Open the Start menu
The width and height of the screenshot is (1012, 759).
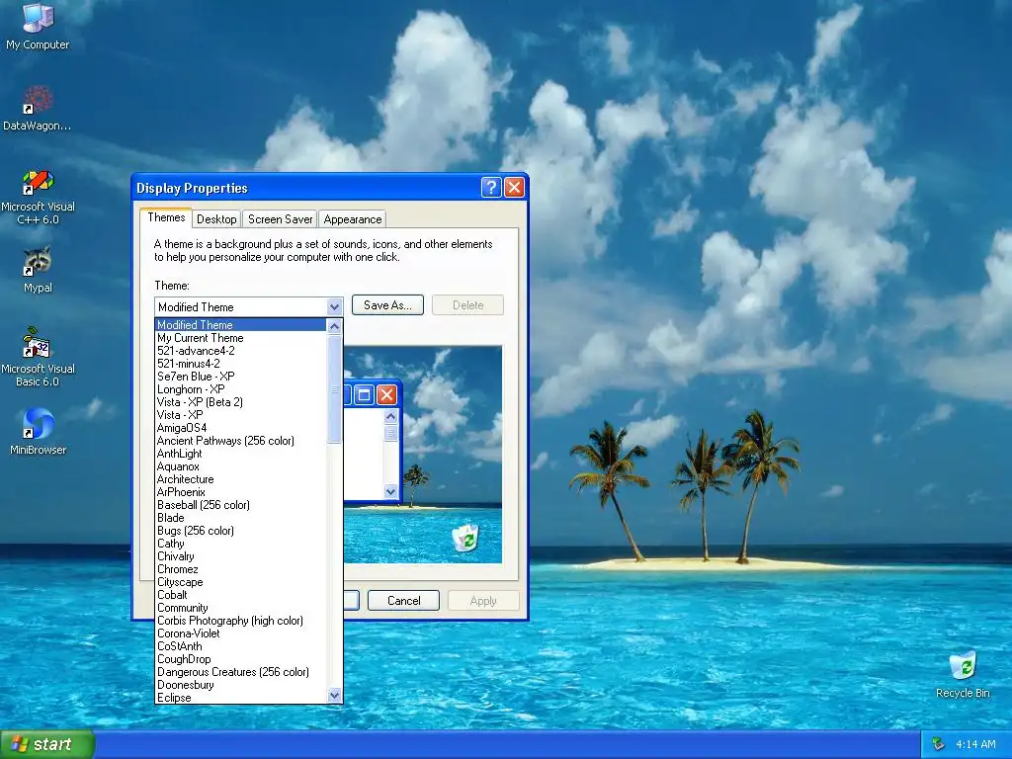47,744
